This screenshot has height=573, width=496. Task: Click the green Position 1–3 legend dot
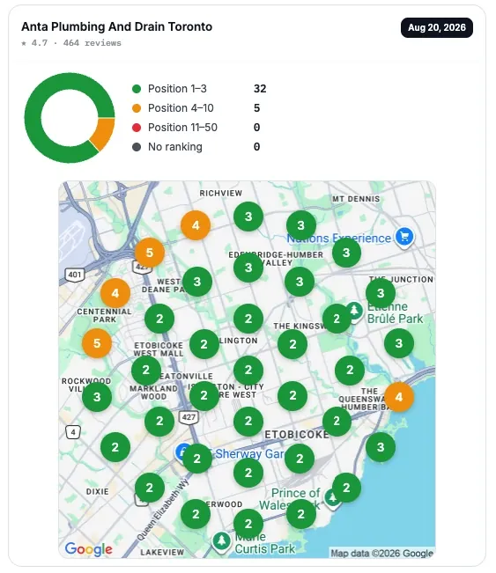pos(137,89)
